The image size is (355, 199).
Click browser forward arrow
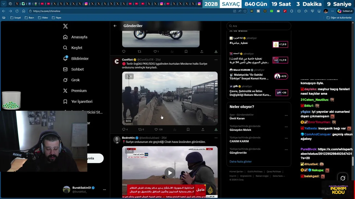click(10, 11)
